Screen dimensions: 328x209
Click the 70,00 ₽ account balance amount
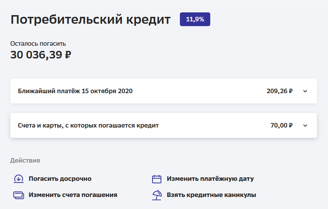tap(282, 125)
